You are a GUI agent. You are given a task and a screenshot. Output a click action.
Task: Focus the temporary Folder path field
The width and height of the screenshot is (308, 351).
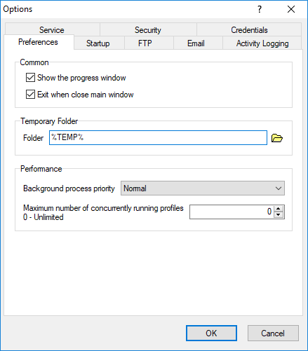tap(158, 137)
